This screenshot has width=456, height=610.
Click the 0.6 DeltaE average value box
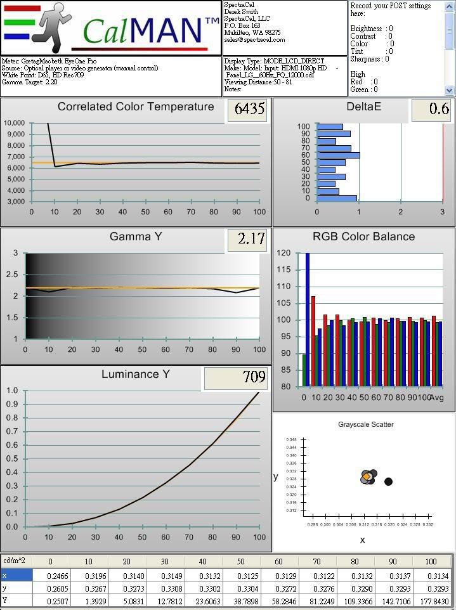[x=432, y=108]
